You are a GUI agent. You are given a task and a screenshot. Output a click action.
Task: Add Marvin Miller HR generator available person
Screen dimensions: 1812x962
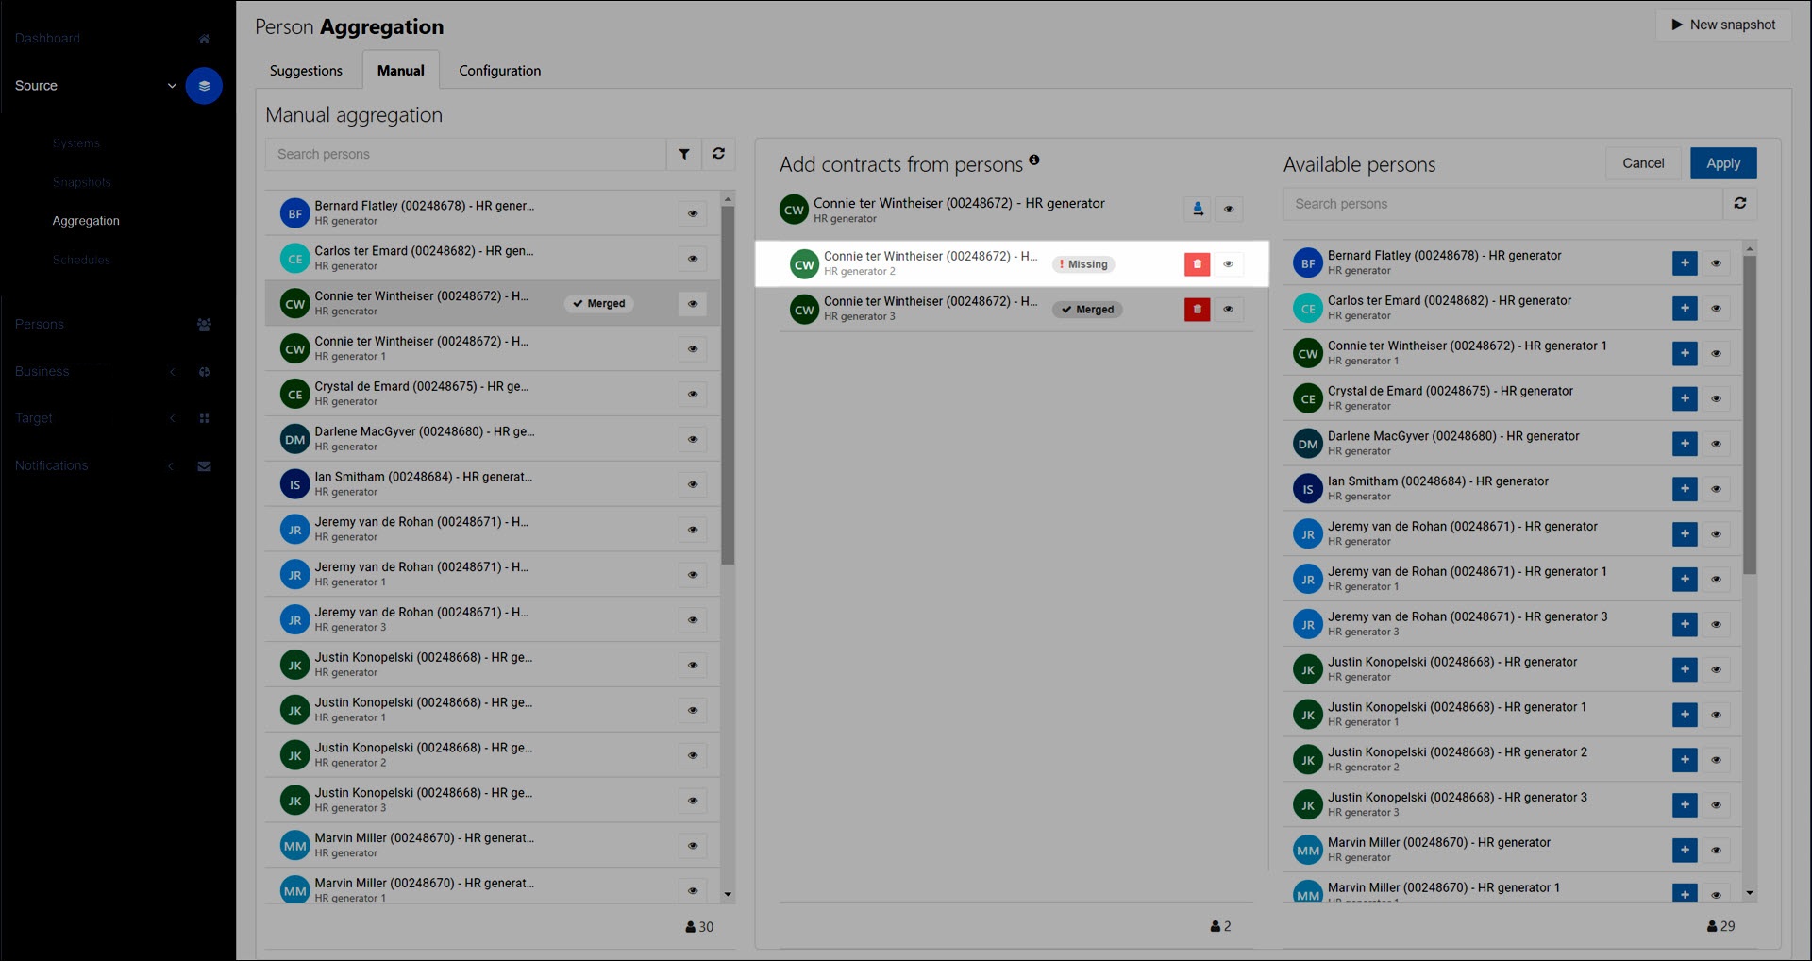point(1685,851)
